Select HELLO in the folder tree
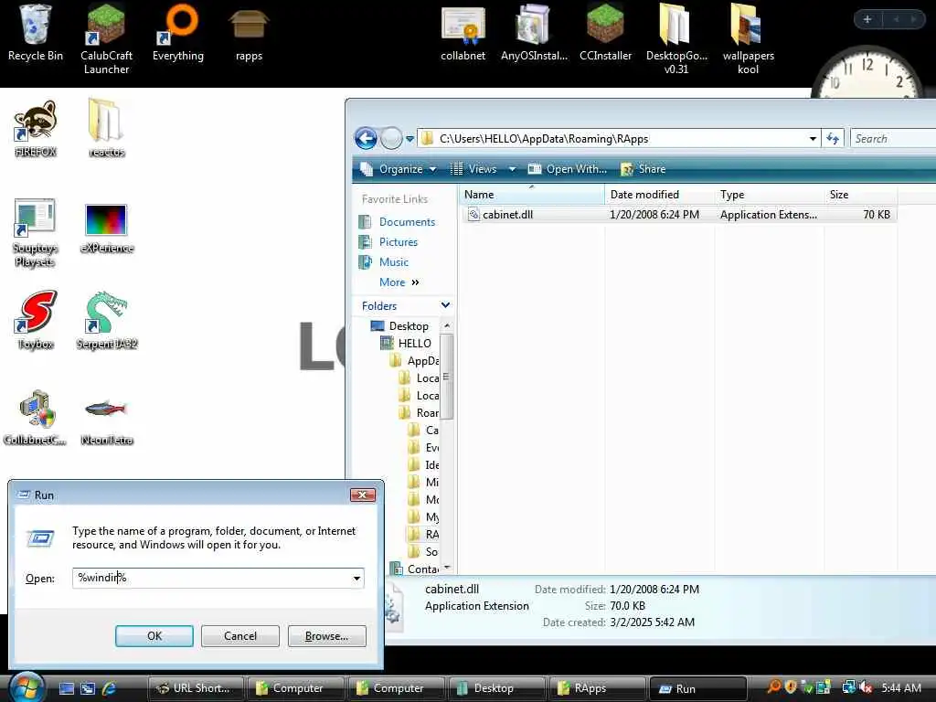The width and height of the screenshot is (936, 702). pyautogui.click(x=414, y=344)
